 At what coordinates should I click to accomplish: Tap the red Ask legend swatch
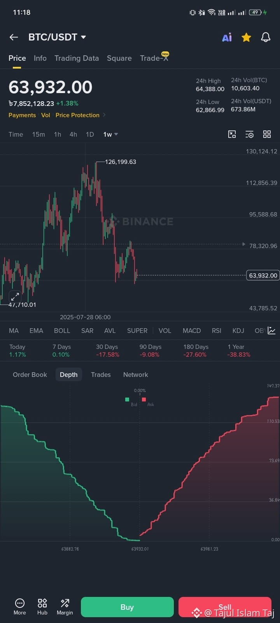pyautogui.click(x=144, y=399)
